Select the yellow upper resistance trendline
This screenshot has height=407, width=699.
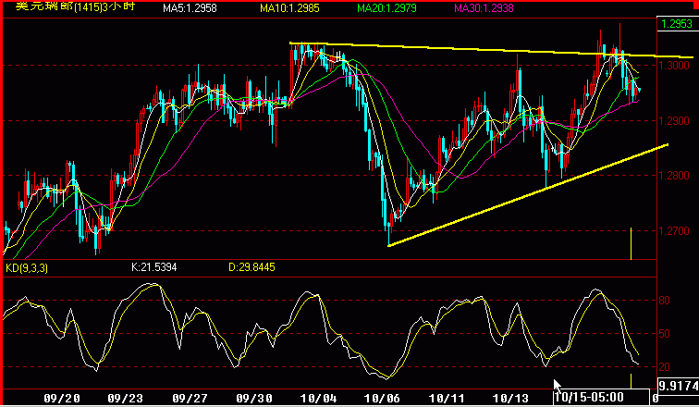(490, 50)
